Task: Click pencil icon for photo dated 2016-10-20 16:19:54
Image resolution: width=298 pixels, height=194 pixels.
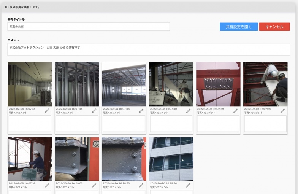Action: coord(189,185)
